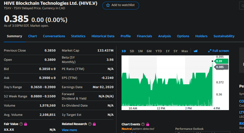Screen dimensions: 244x133
Task: Click the pink lock next to Fair Value
Action: (x=26, y=124)
